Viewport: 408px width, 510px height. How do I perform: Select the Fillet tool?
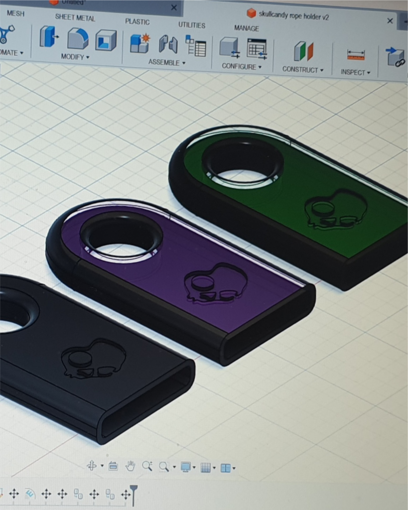[x=78, y=39]
